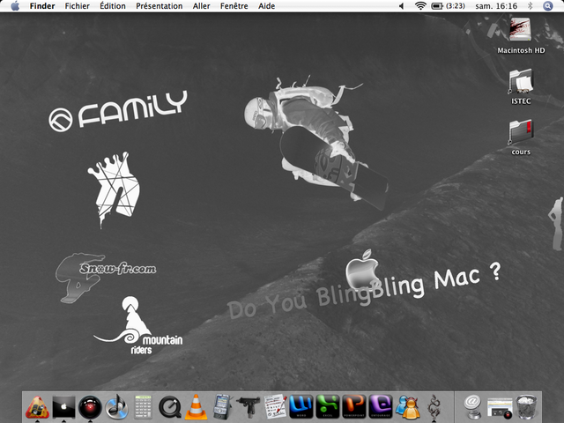Open the Trash in the Dock

click(x=527, y=407)
